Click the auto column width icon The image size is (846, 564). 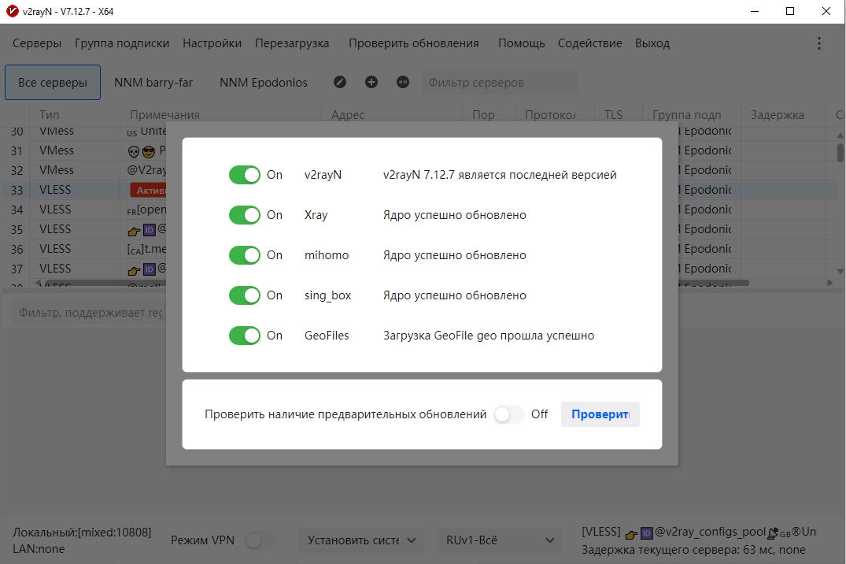pos(402,82)
